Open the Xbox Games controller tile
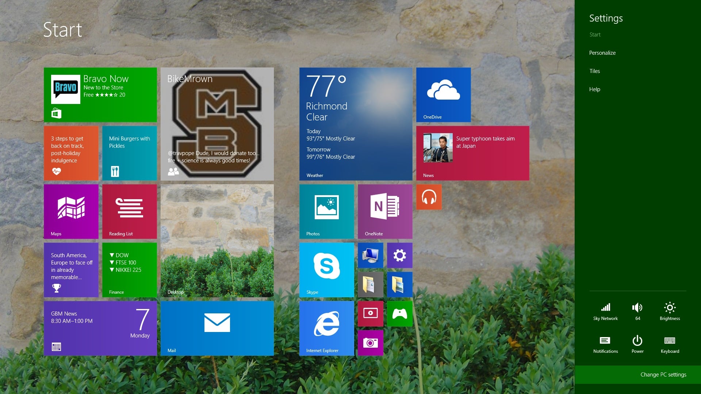Image resolution: width=701 pixels, height=394 pixels. (399, 313)
